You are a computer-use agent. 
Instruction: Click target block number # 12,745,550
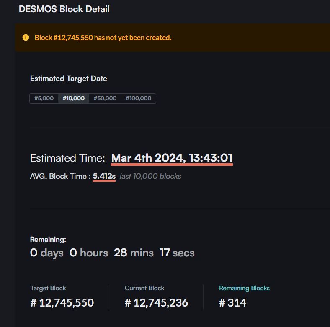click(62, 303)
